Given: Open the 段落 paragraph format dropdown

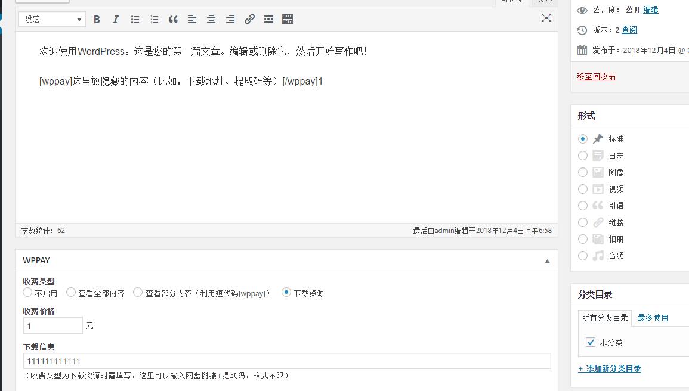Looking at the screenshot, I should 52,19.
